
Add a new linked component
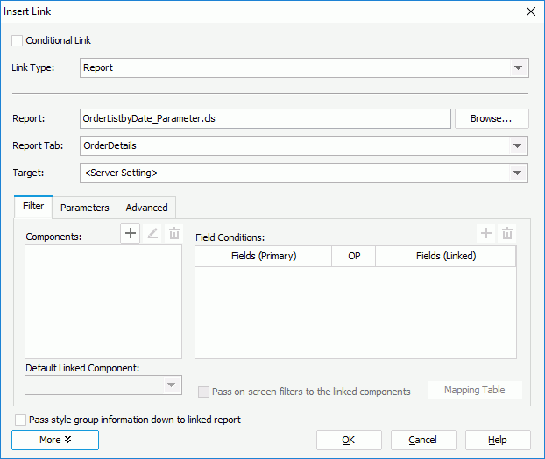point(131,233)
